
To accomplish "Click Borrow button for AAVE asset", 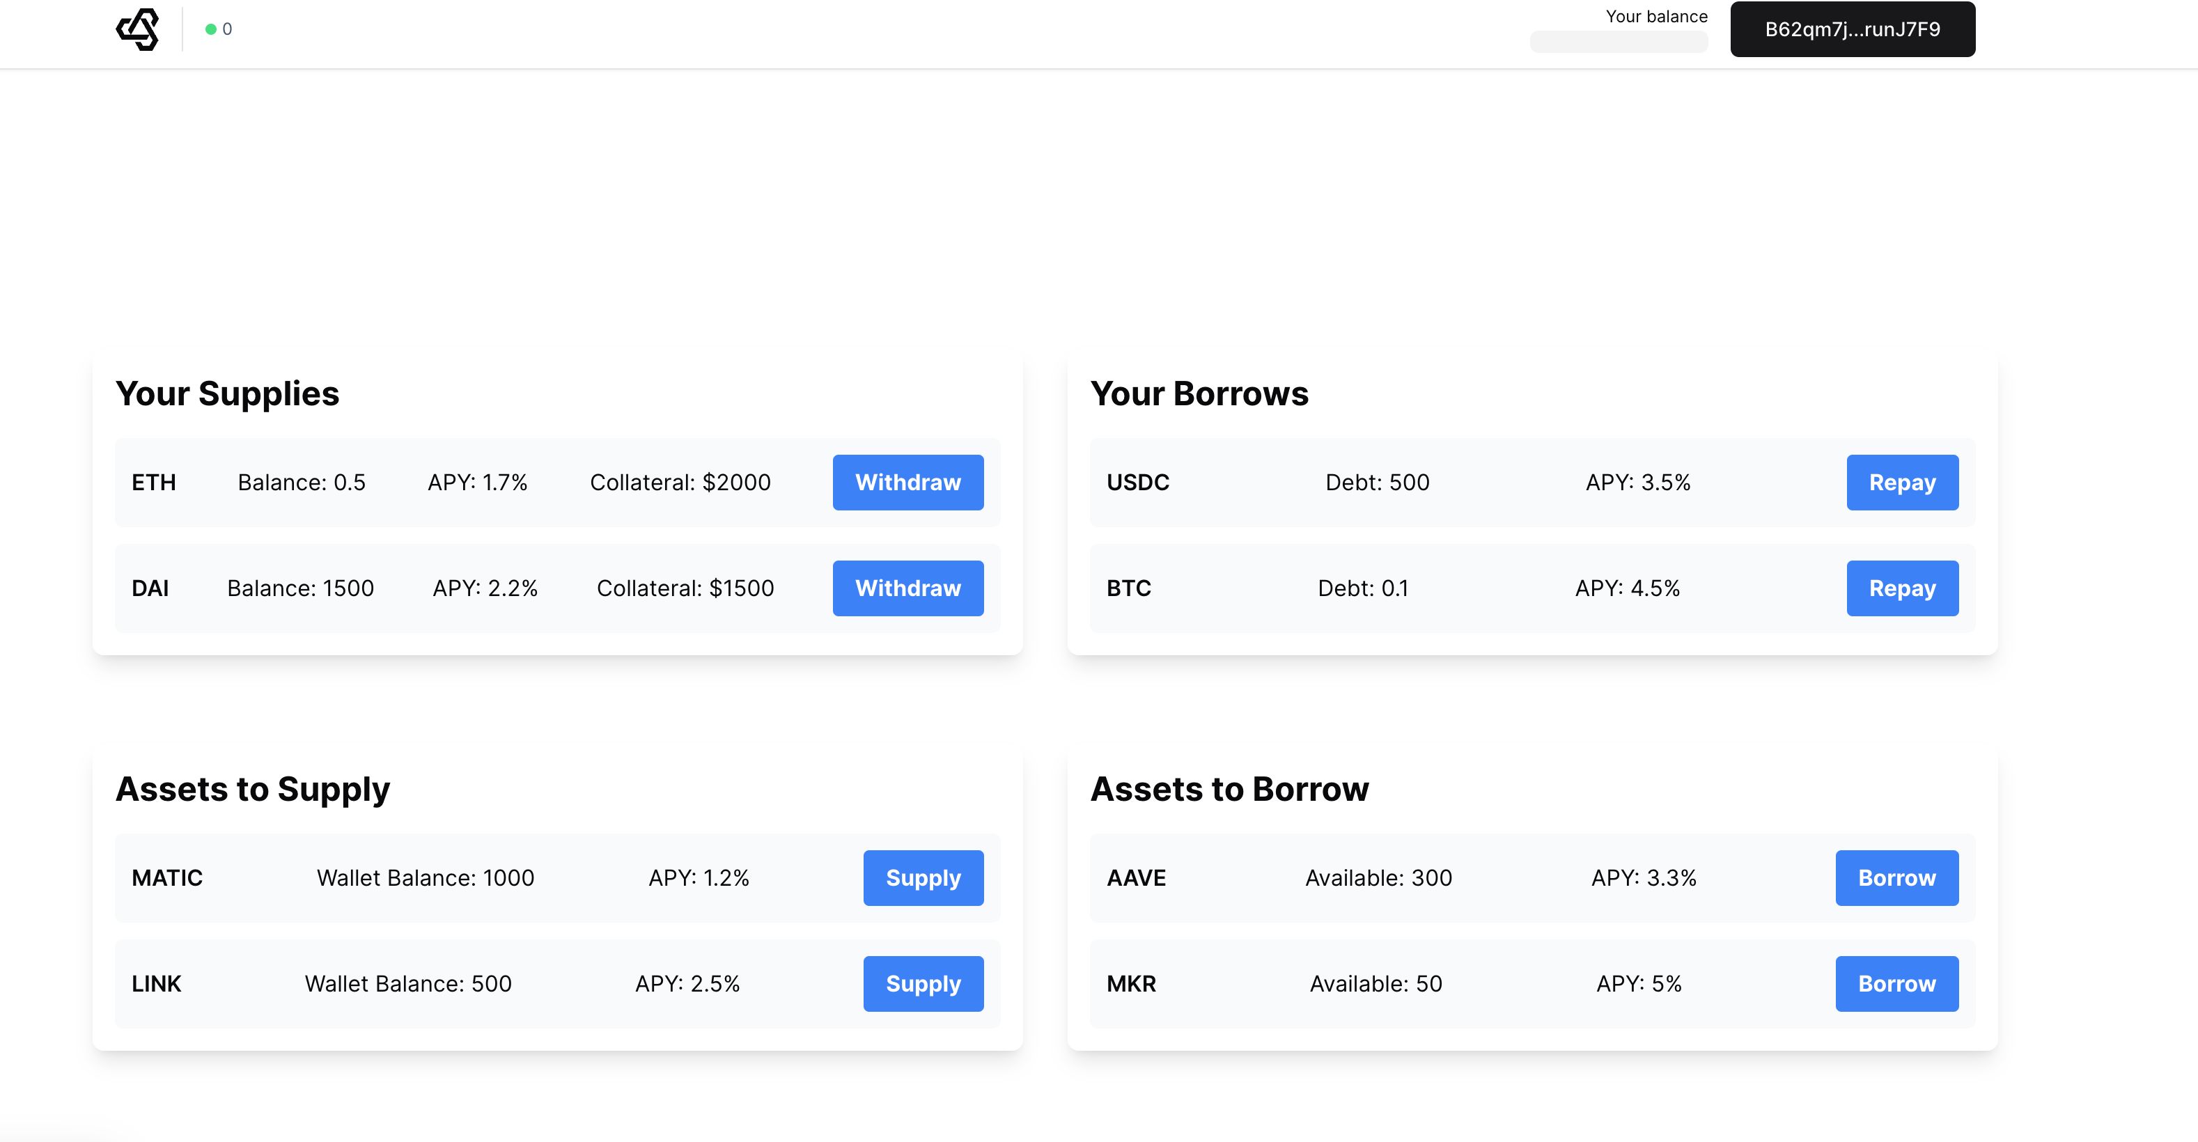I will [x=1897, y=877].
